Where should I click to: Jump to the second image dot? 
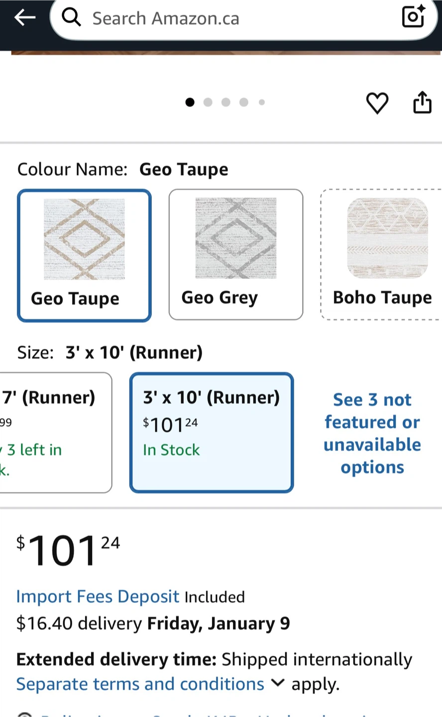(208, 102)
